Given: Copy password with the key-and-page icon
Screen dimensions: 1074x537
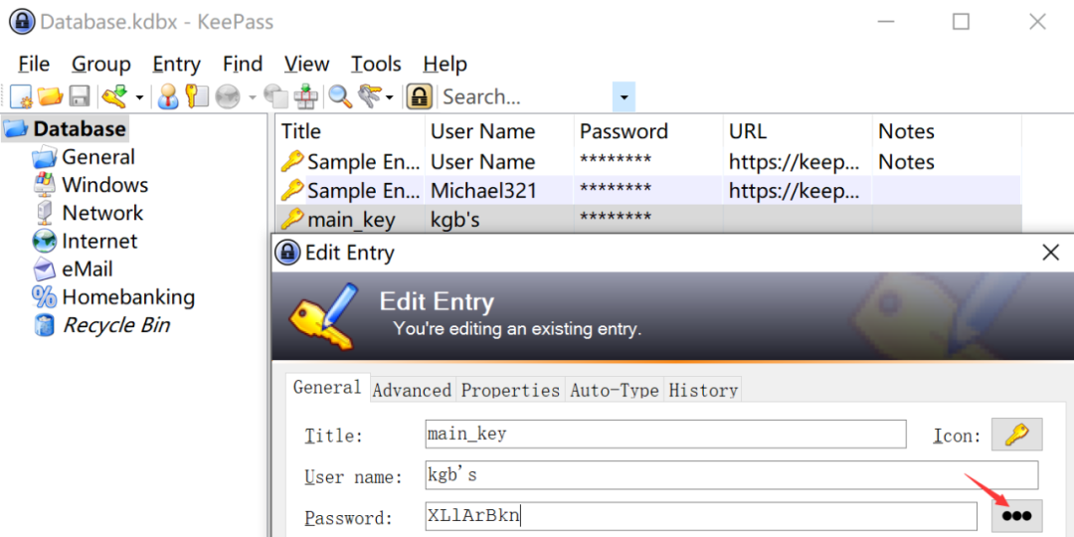Looking at the screenshot, I should [197, 96].
